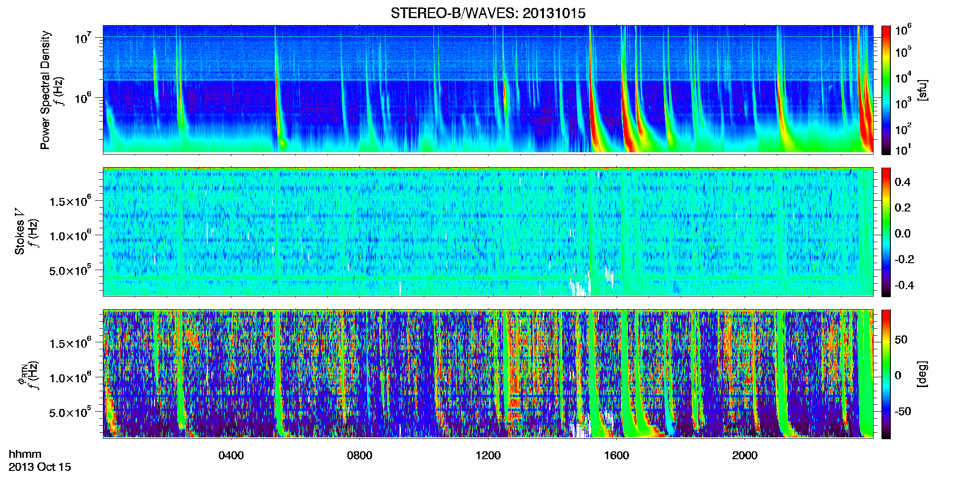Click inside the φRTN angle spectrogram panel
976x503 pixels.
488,374
